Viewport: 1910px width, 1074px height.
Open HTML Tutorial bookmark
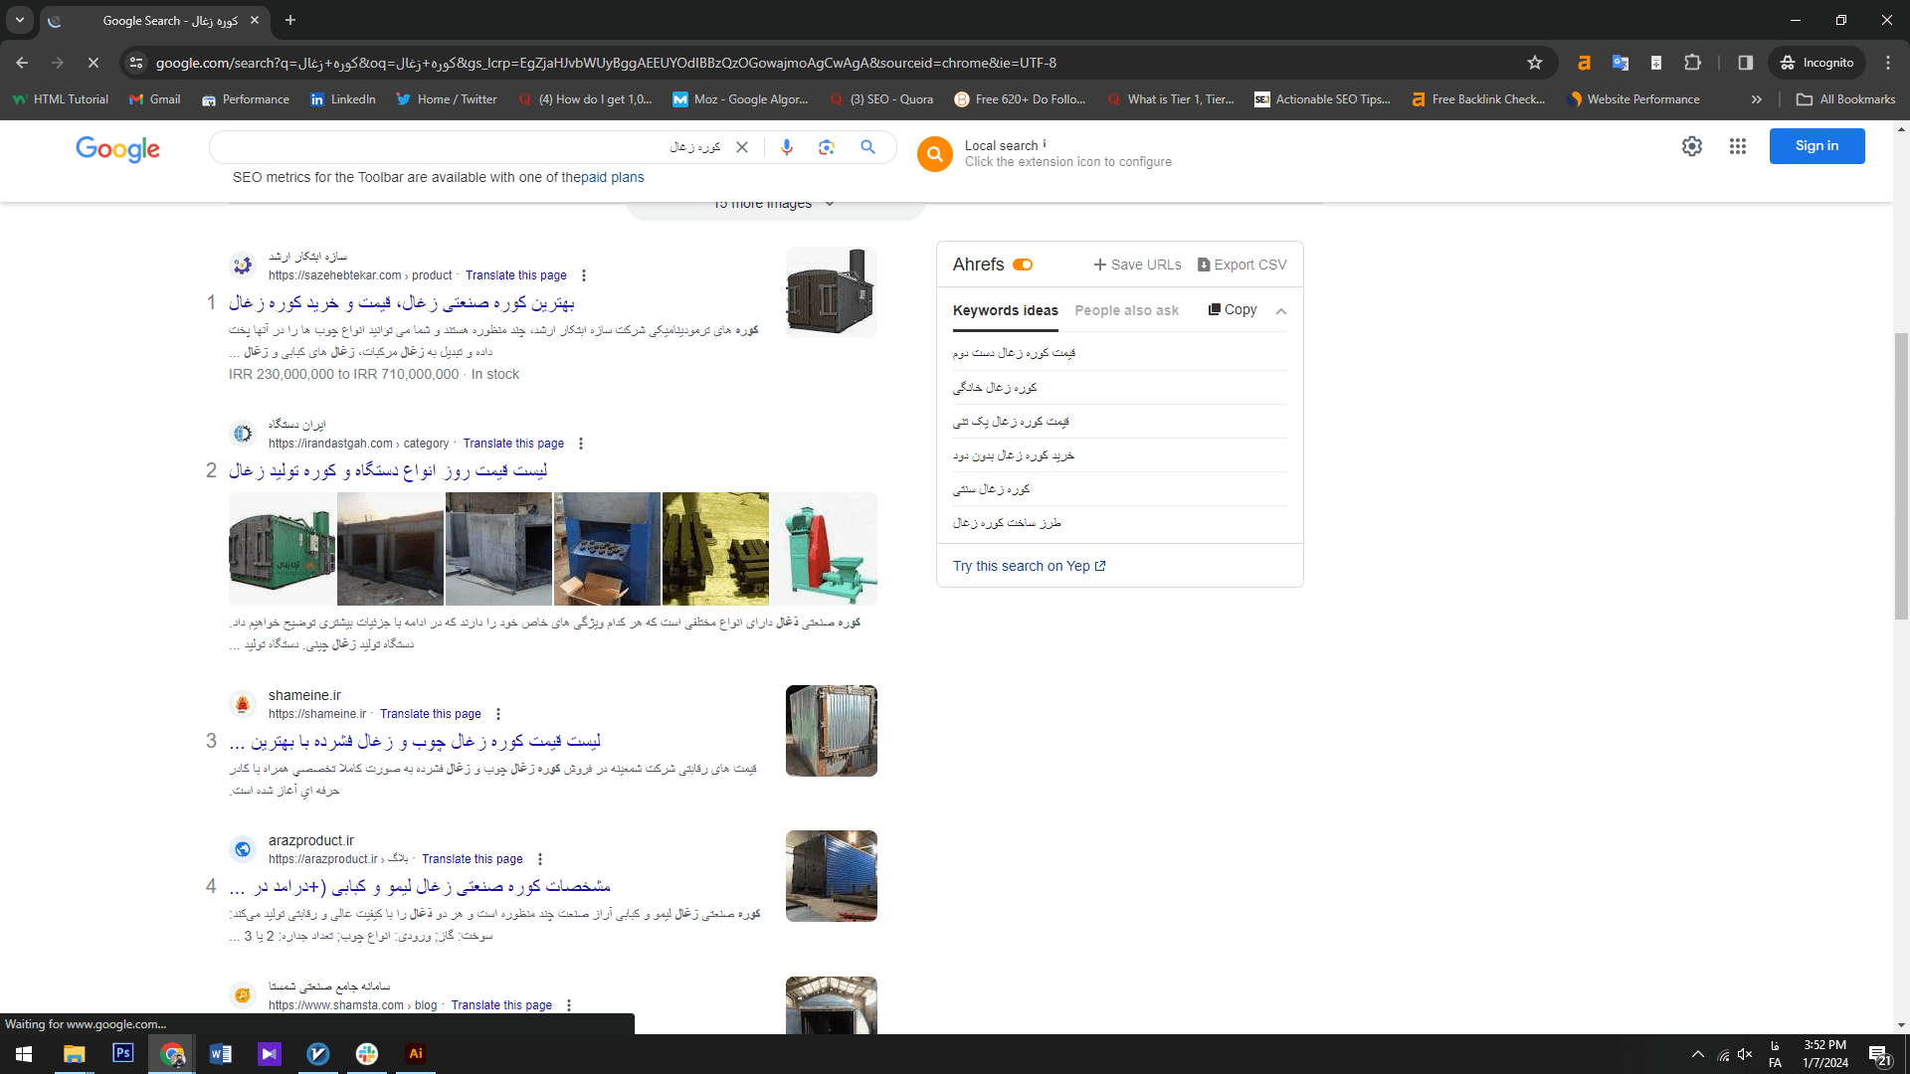pos(61,99)
